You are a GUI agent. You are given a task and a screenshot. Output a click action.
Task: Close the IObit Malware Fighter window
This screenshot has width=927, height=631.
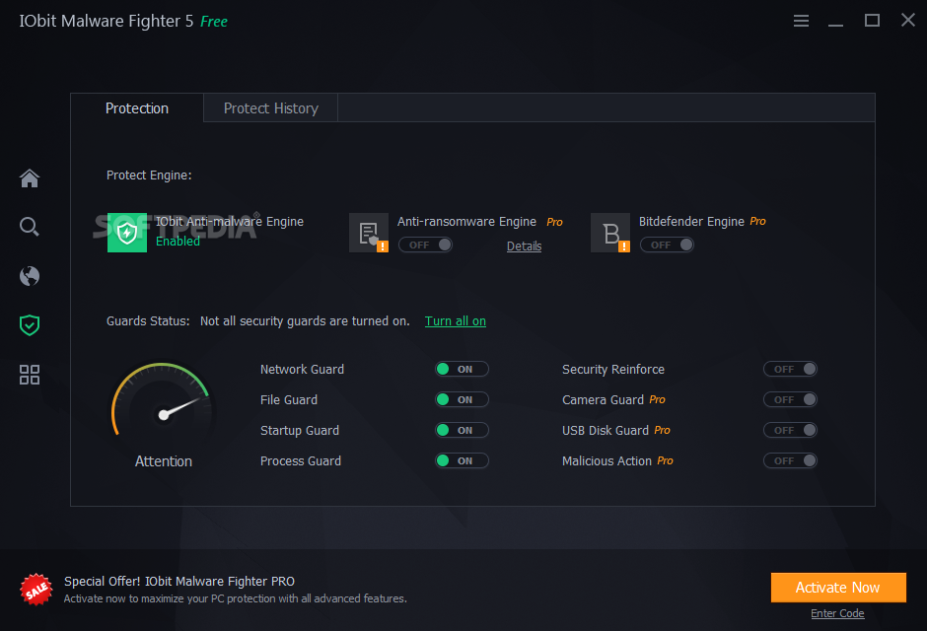tap(908, 20)
